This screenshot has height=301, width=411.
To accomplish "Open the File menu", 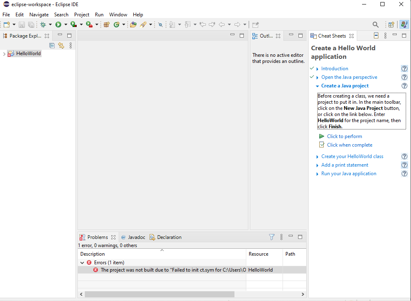I will 6,15.
